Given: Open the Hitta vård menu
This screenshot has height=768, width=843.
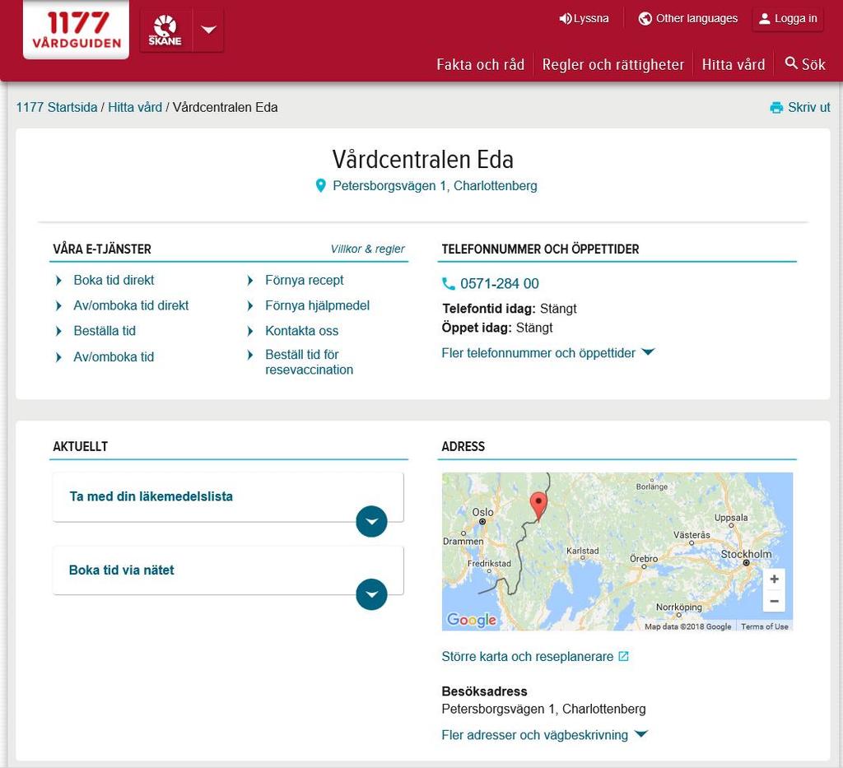Looking at the screenshot, I should click(734, 65).
